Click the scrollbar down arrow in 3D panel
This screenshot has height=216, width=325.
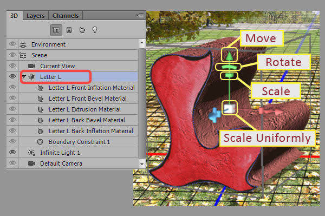click(142, 164)
